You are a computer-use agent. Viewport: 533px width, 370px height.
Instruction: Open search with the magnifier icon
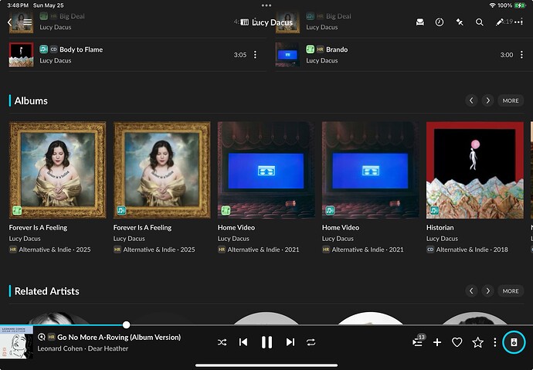coord(479,22)
